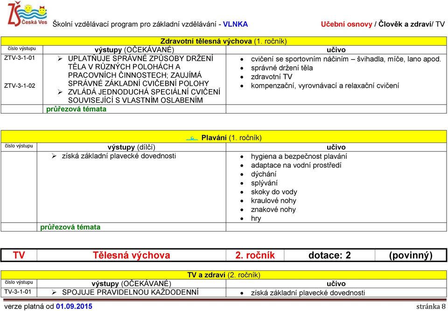Click the 'zdravotní TV' bullet
Viewport: 448px width, 311px height.
tap(272, 77)
